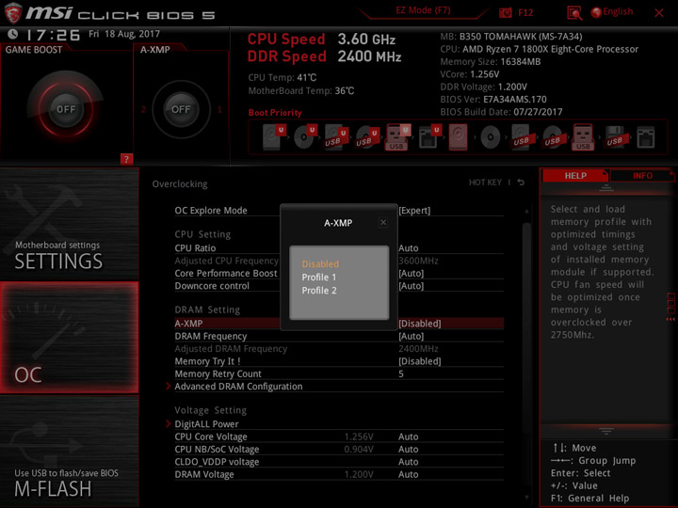Expand Advanced DRAM Configuration submenu

pyautogui.click(x=238, y=387)
